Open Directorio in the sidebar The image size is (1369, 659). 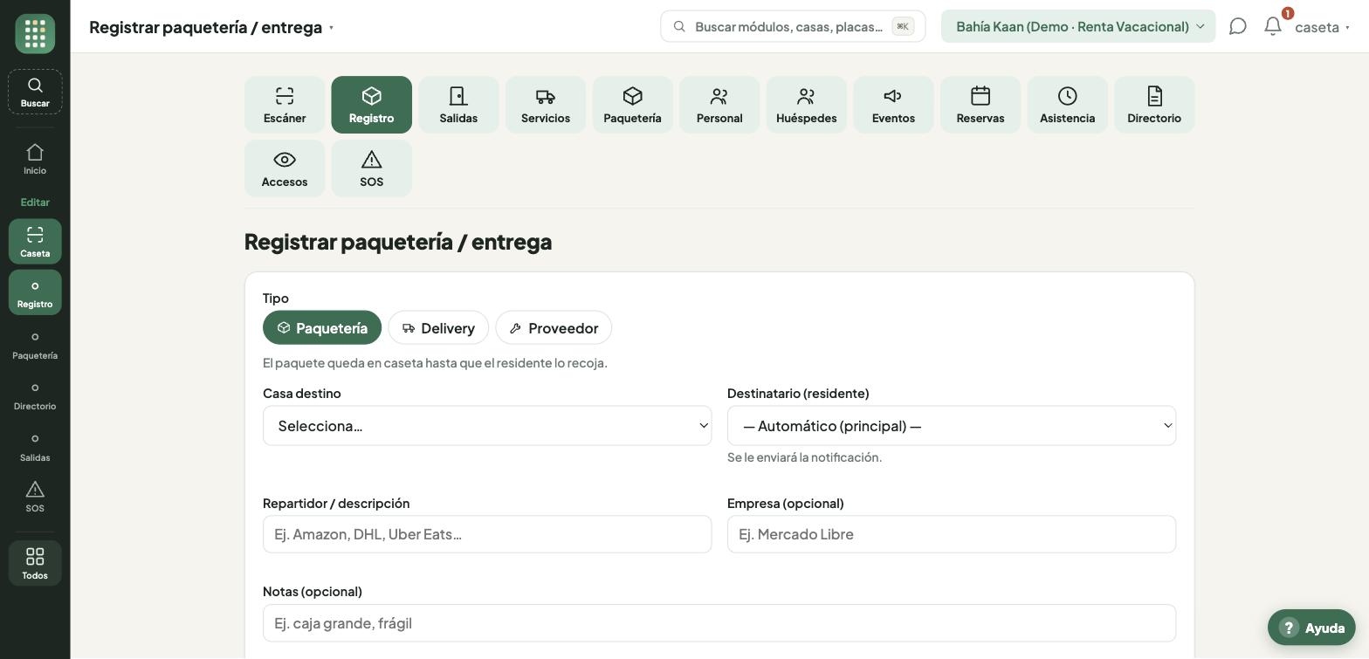click(35, 395)
